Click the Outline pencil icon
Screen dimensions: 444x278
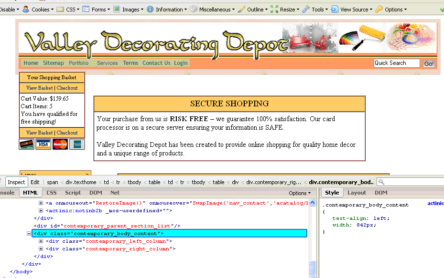(x=241, y=9)
